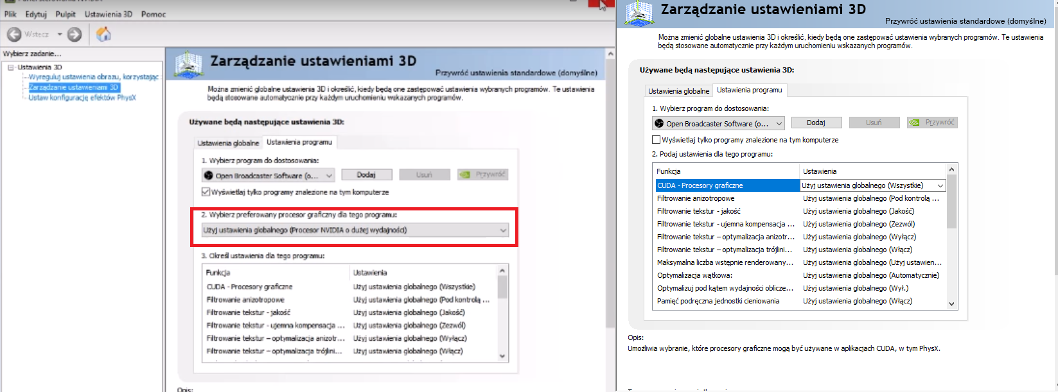Image resolution: width=1058 pixels, height=392 pixels.
Task: Click the NVIDIA Przywróć button in left window
Action: point(482,175)
